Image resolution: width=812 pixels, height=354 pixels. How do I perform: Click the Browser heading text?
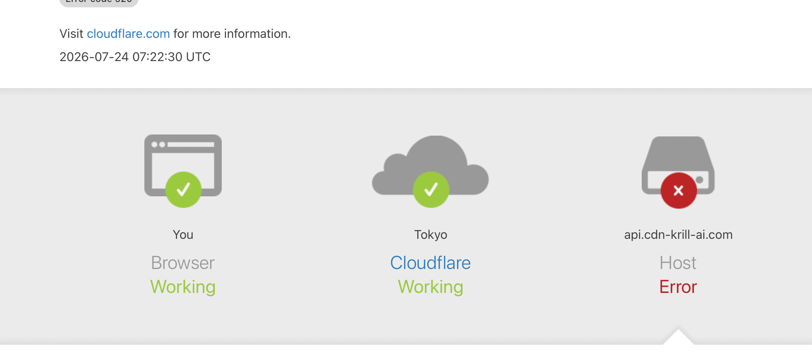(183, 263)
